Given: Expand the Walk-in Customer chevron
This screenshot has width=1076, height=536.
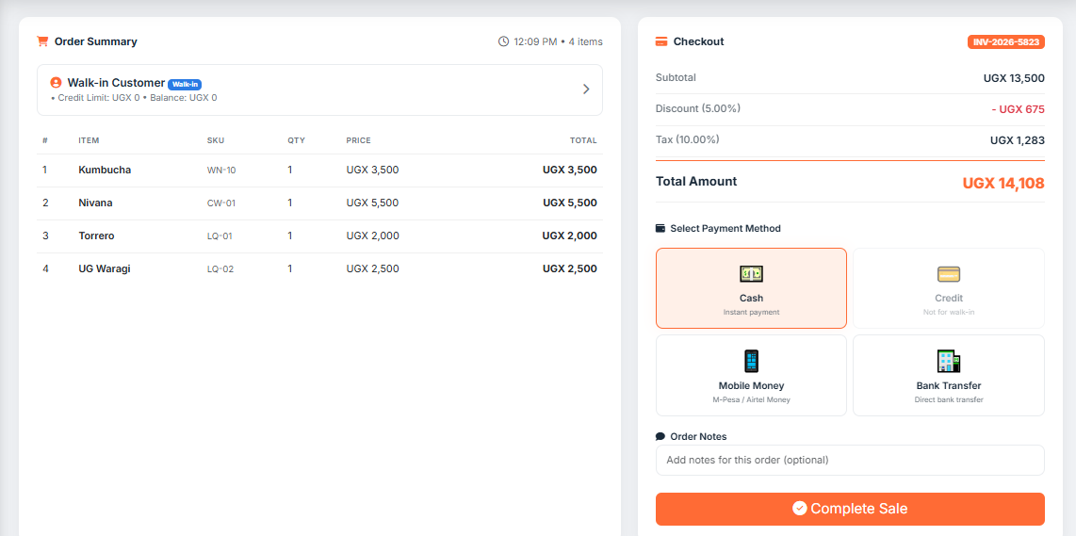Looking at the screenshot, I should (x=586, y=89).
